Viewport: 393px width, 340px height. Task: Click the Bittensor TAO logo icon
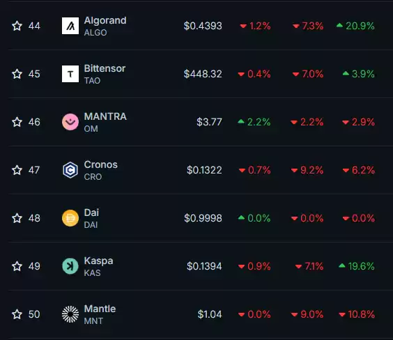point(70,74)
